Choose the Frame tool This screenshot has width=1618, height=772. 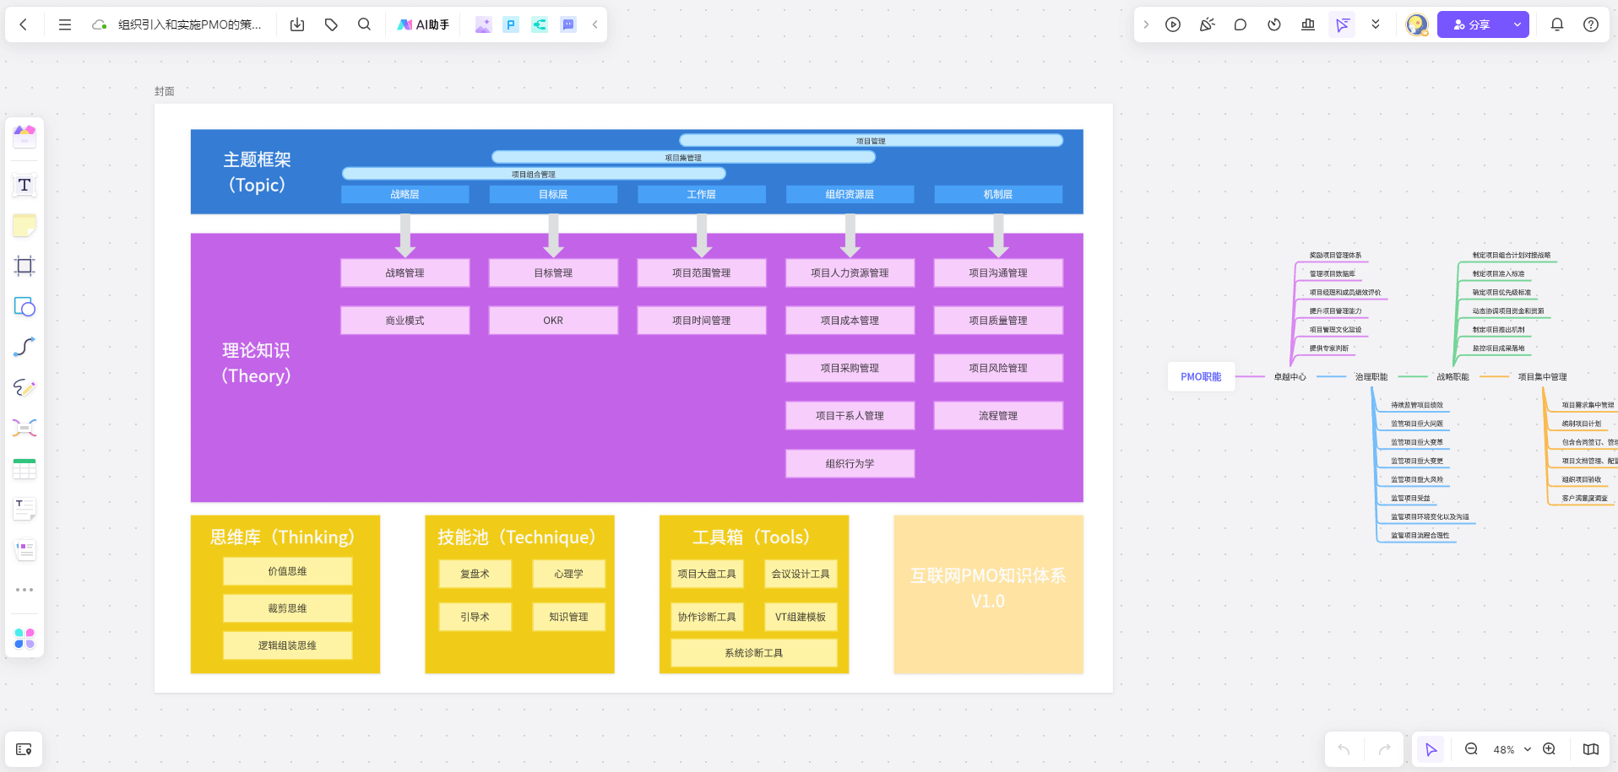click(x=24, y=266)
